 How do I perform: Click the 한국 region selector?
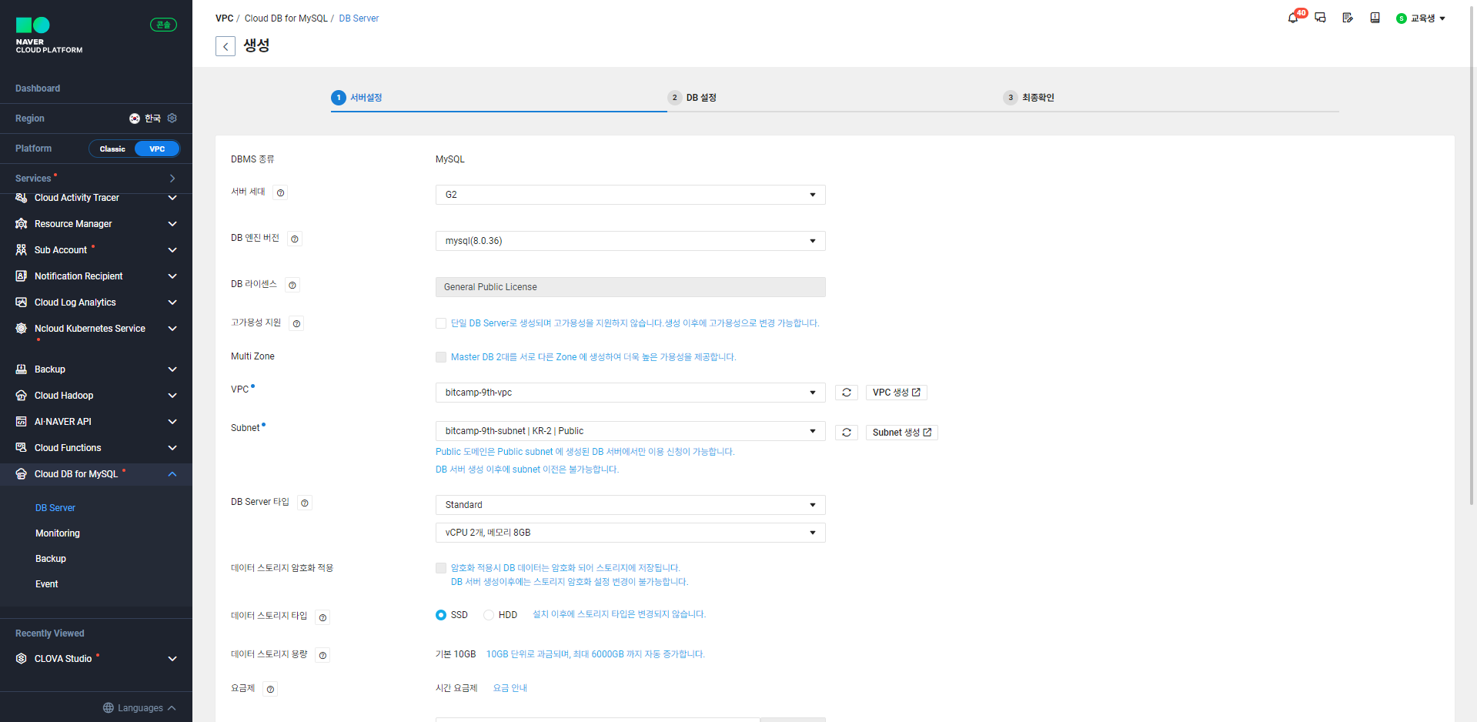pyautogui.click(x=145, y=119)
